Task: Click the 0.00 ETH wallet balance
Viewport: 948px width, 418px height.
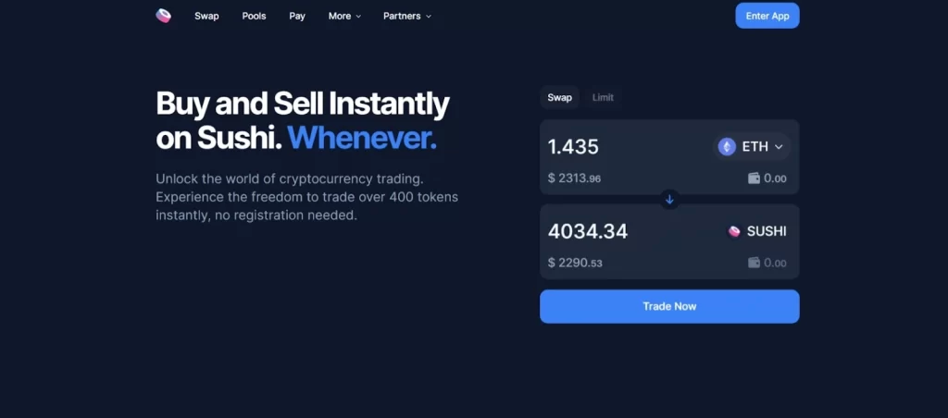Action: pyautogui.click(x=775, y=178)
